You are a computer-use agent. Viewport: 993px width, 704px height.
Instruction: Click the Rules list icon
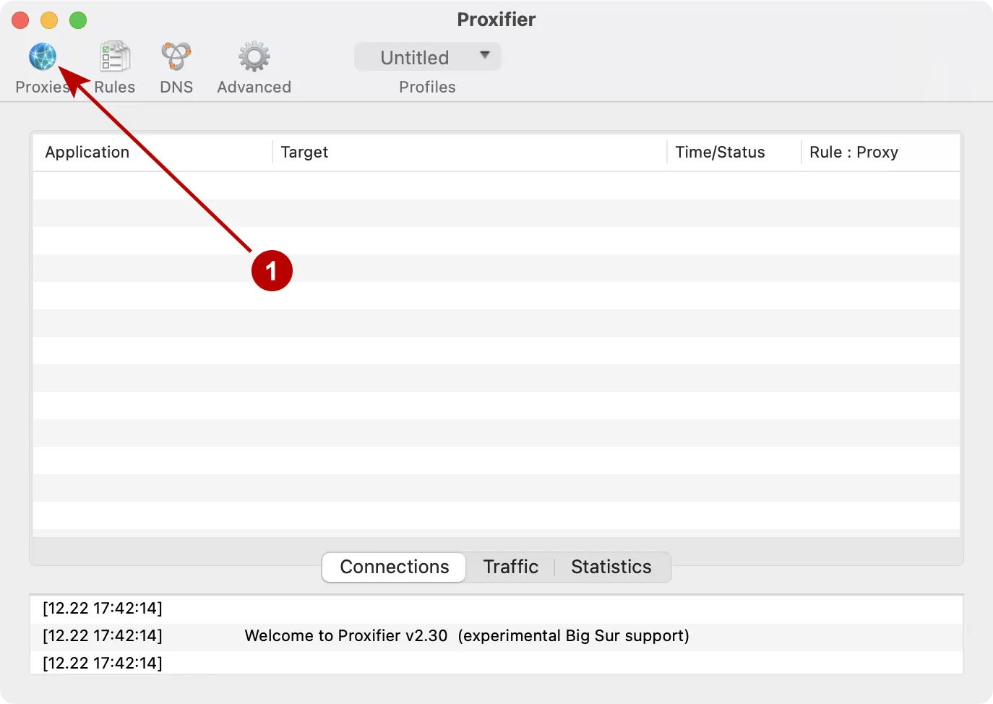[x=113, y=56]
